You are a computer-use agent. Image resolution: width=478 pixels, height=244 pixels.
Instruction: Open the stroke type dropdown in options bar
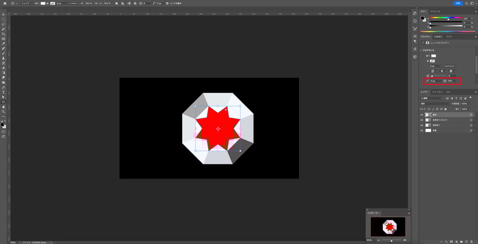[x=74, y=4]
